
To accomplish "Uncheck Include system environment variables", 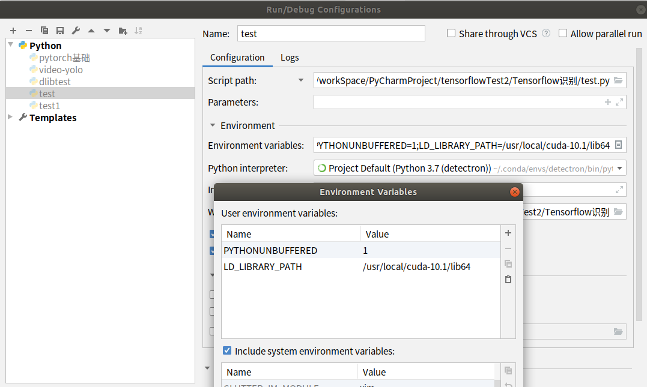I will point(227,351).
